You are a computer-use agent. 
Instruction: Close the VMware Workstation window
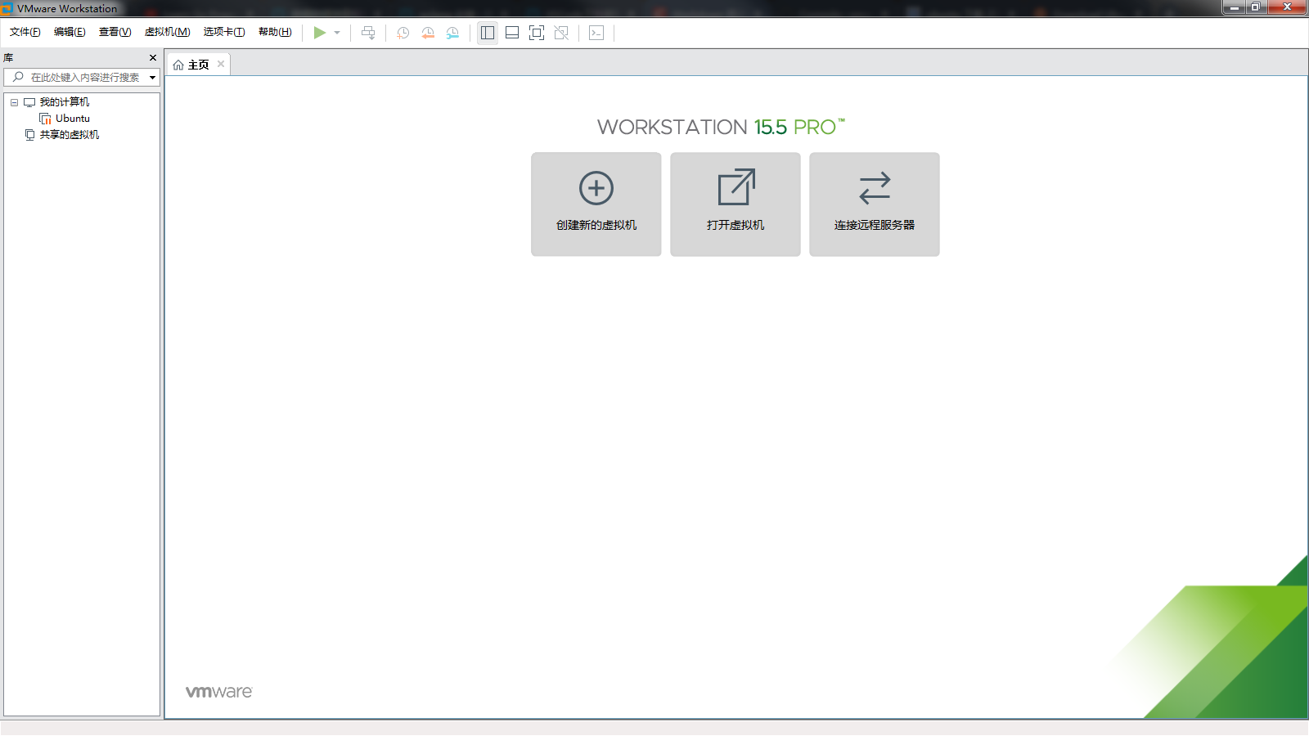1287,7
